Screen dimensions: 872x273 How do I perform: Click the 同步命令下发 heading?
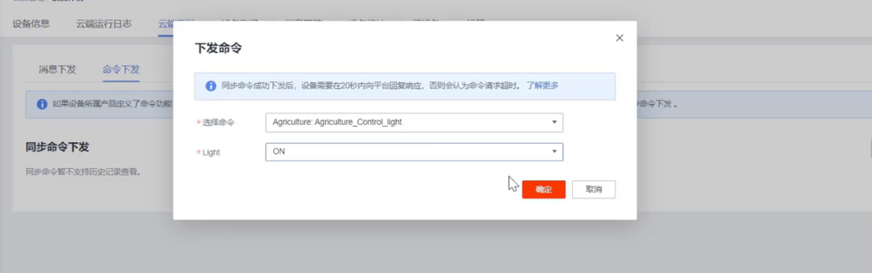(x=57, y=147)
